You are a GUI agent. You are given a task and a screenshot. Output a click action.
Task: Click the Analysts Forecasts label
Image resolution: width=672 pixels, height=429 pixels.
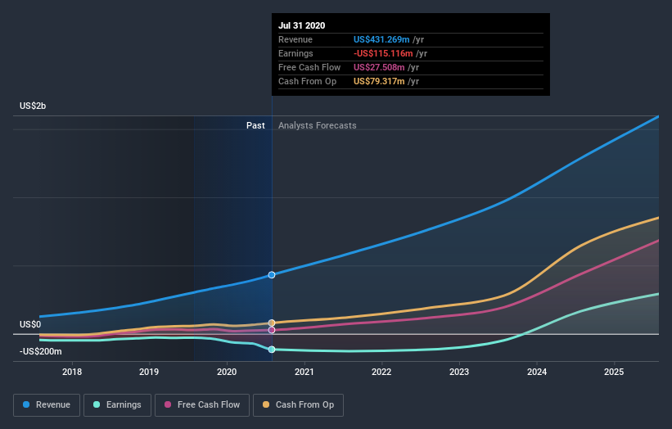(x=317, y=125)
